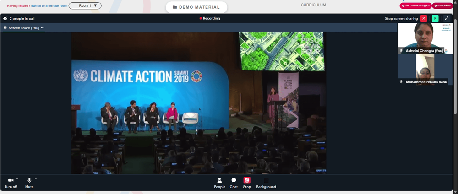
Task: Expand microphone options chevron next to Mute
Action: coord(36,178)
